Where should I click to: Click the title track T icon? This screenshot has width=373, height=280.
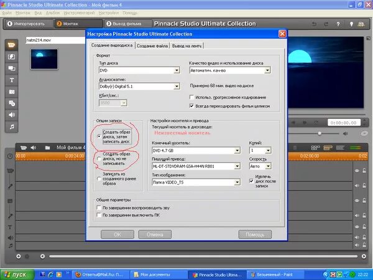coord(10,227)
